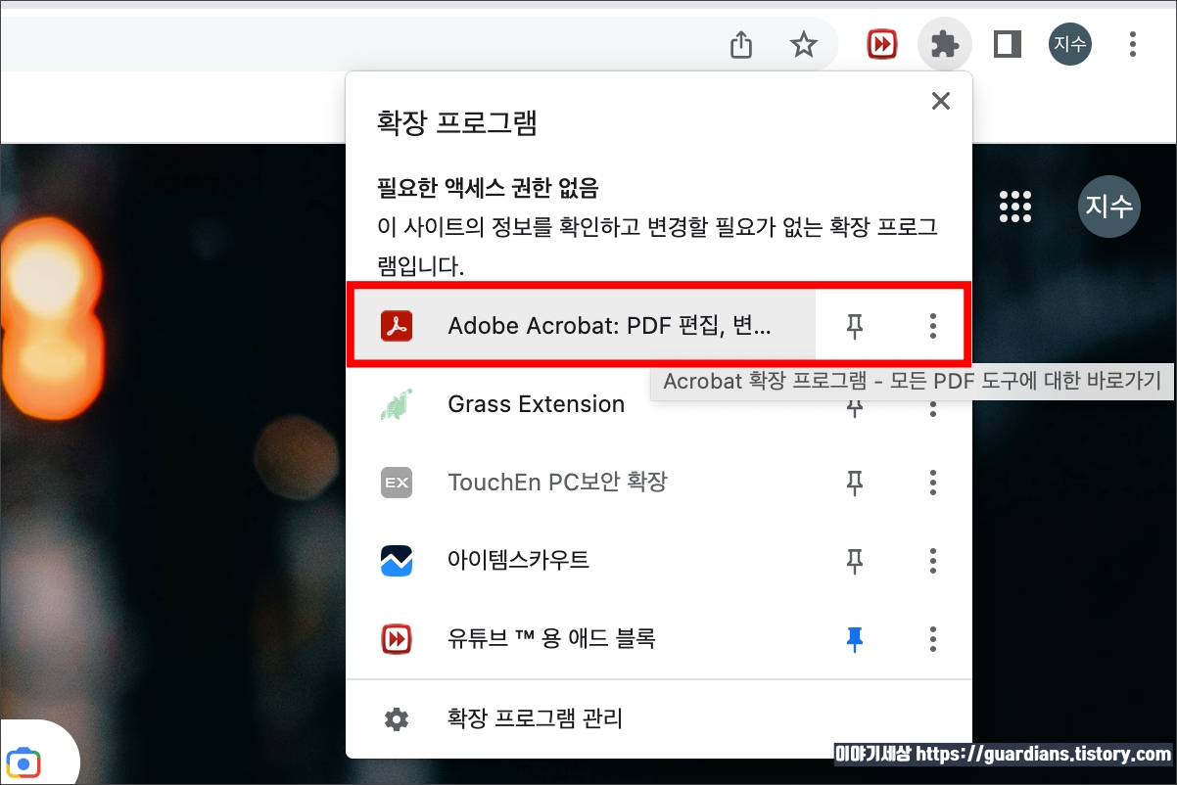
Task: Toggle the Extensions puzzle piece button
Action: [944, 44]
